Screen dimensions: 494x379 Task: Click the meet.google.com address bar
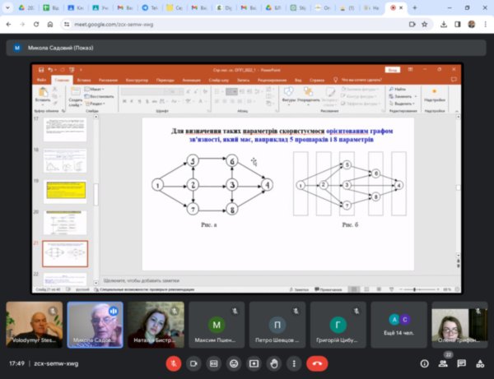tap(206, 24)
